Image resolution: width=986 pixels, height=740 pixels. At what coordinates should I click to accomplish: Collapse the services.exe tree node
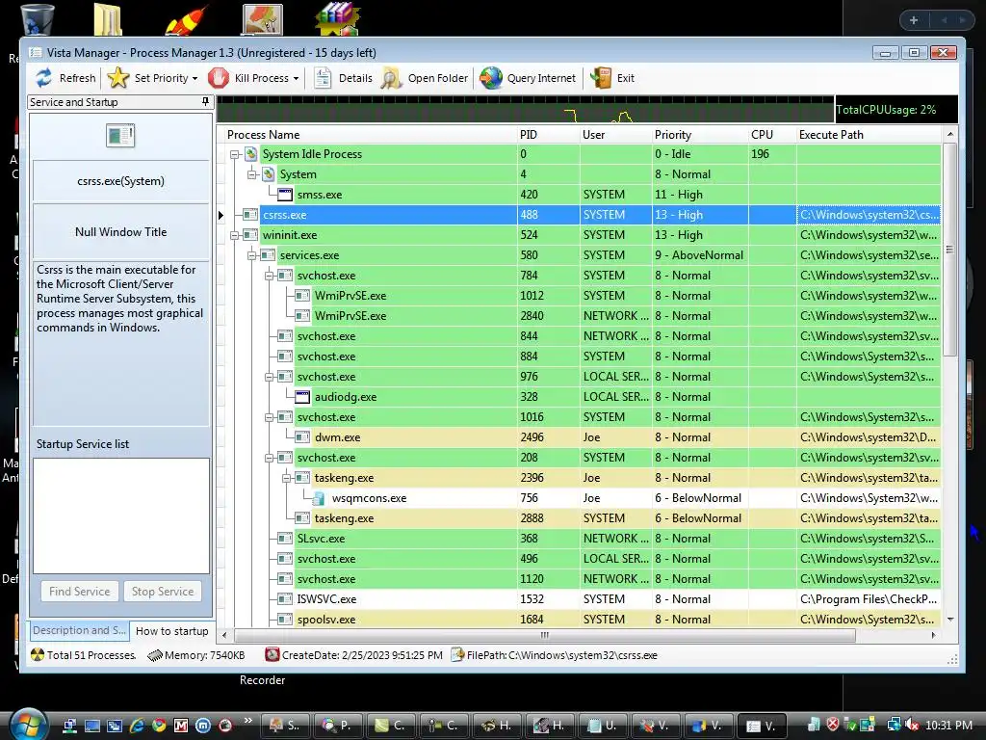pos(252,255)
